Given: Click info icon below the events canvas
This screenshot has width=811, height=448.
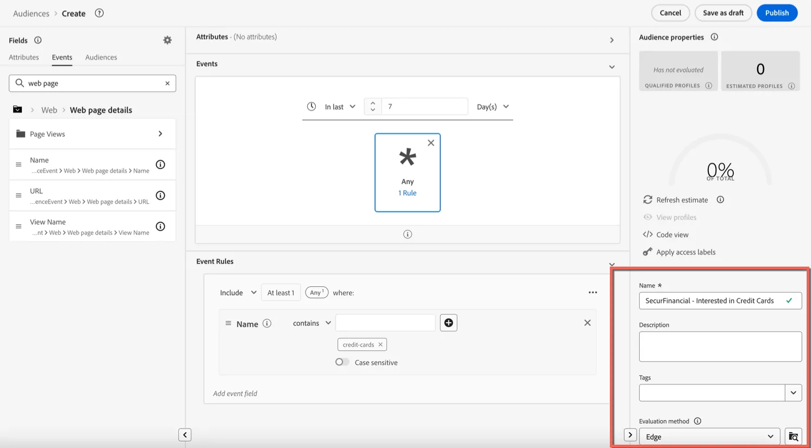Looking at the screenshot, I should click(x=408, y=234).
